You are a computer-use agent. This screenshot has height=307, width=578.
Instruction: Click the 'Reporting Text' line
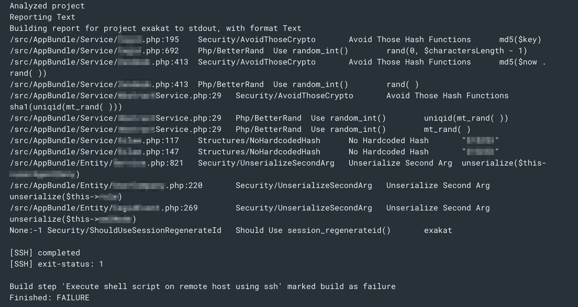(x=42, y=17)
